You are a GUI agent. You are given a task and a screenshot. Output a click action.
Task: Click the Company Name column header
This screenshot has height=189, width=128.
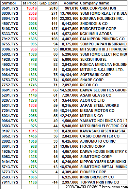pos(103,3)
